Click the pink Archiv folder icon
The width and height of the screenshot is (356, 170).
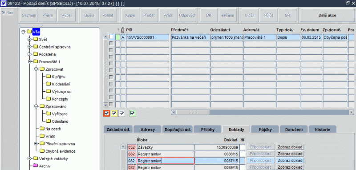pos(36,166)
